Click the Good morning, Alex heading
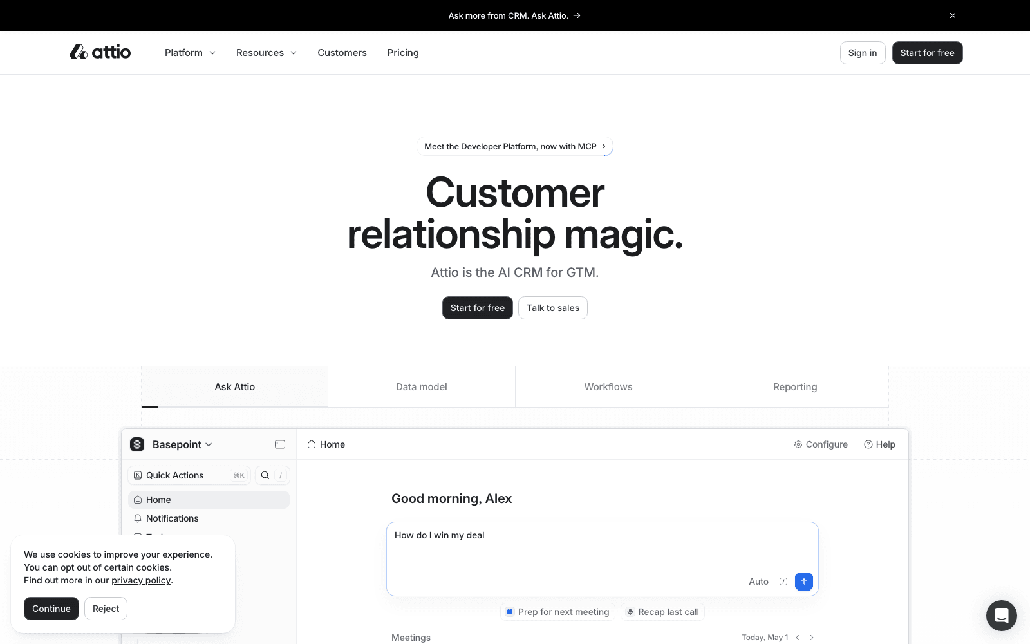The width and height of the screenshot is (1030, 644). tap(451, 498)
